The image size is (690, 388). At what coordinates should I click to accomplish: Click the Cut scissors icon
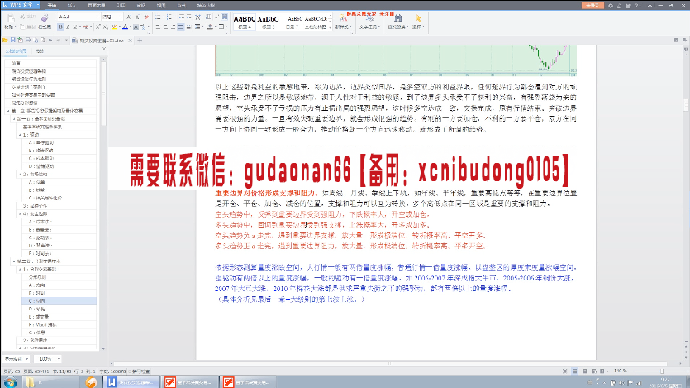(22, 17)
